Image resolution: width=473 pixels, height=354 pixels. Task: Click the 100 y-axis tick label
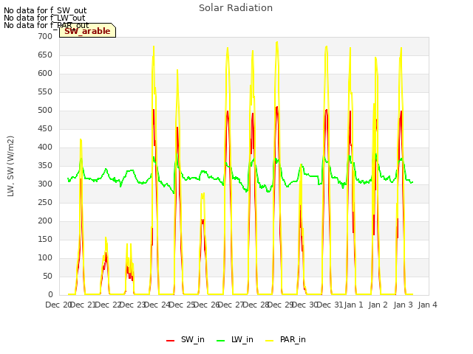(45, 257)
